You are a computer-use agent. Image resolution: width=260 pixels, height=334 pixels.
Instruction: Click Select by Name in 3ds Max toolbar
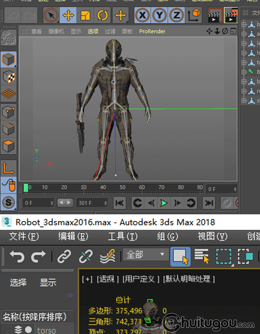click(202, 257)
